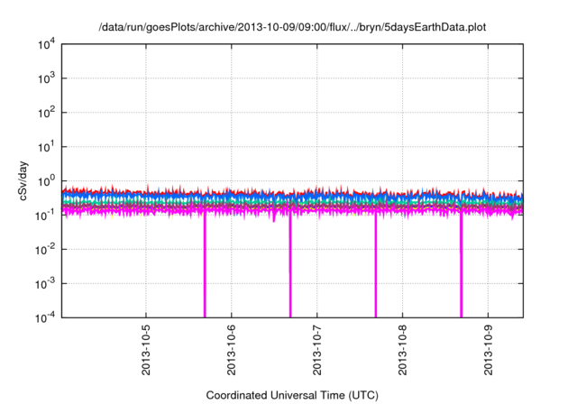
Task: Click the 10^-4 y-axis tick label
Action: click(x=45, y=317)
